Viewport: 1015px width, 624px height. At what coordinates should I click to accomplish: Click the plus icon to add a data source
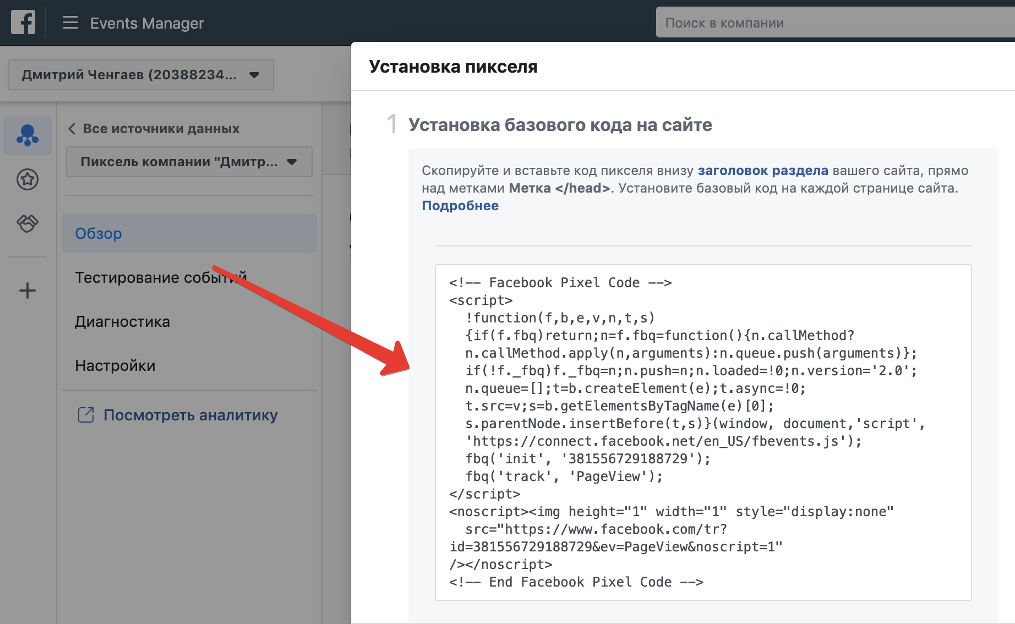click(x=28, y=291)
